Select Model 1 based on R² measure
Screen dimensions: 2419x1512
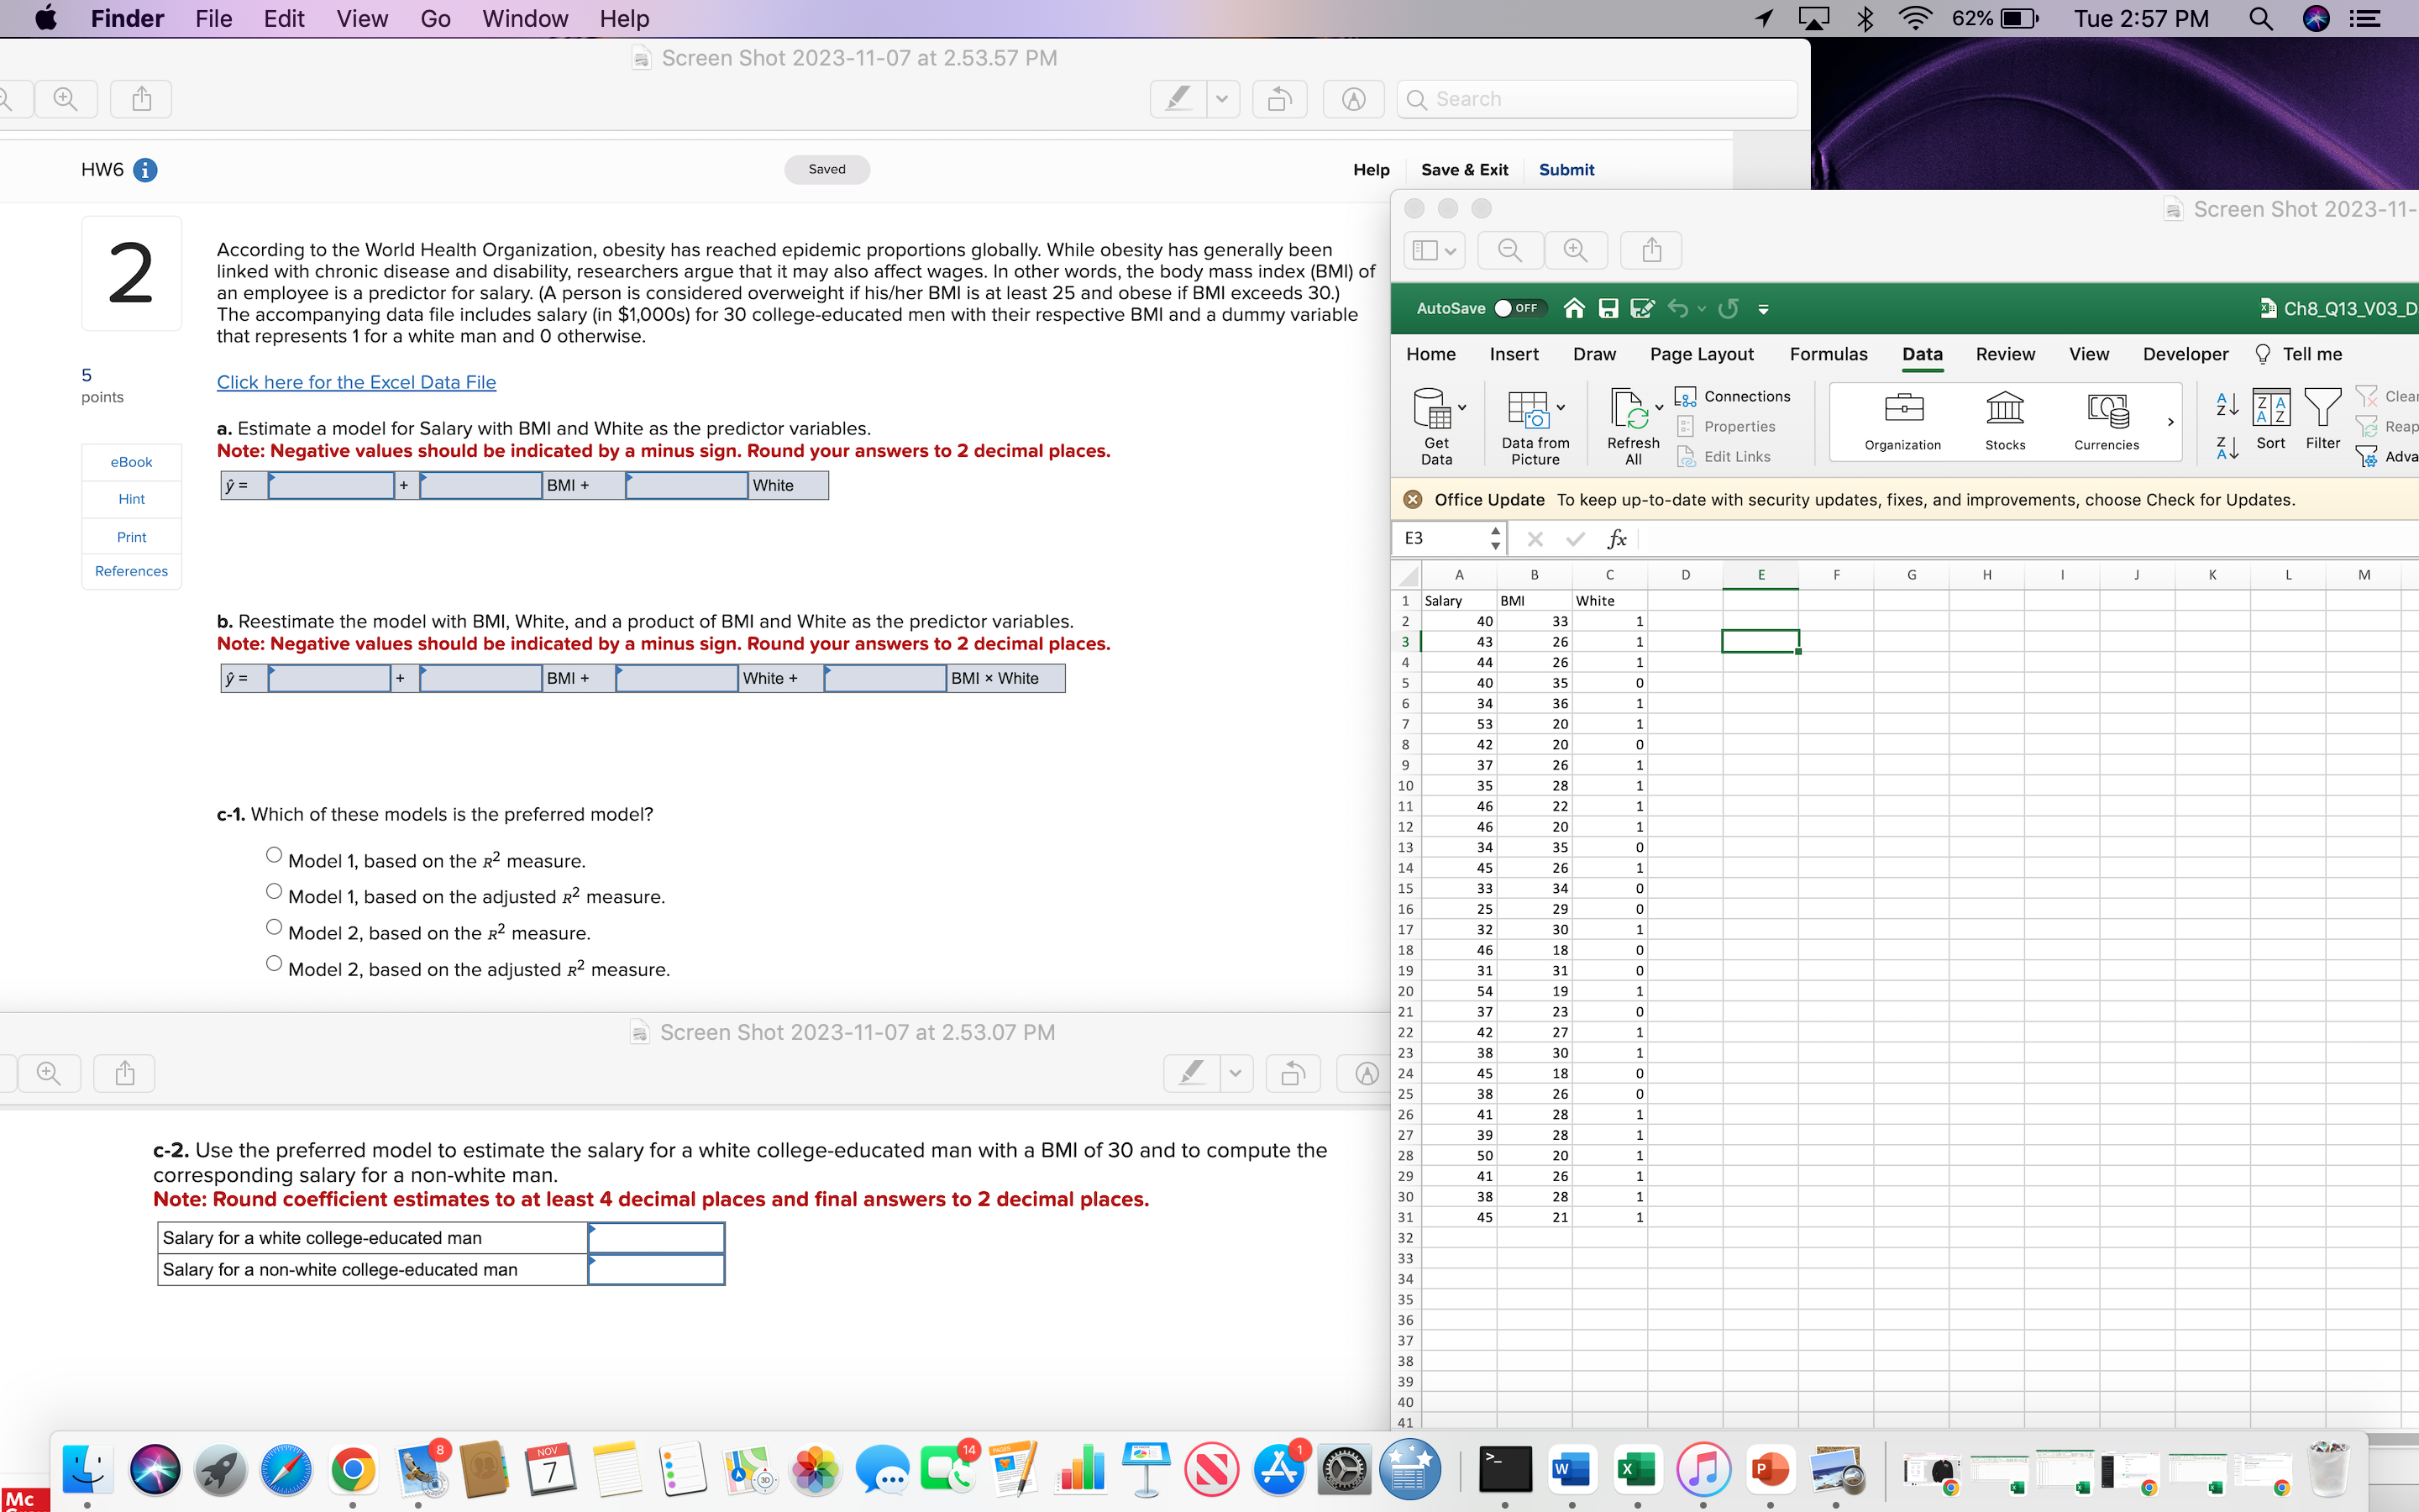click(x=274, y=855)
